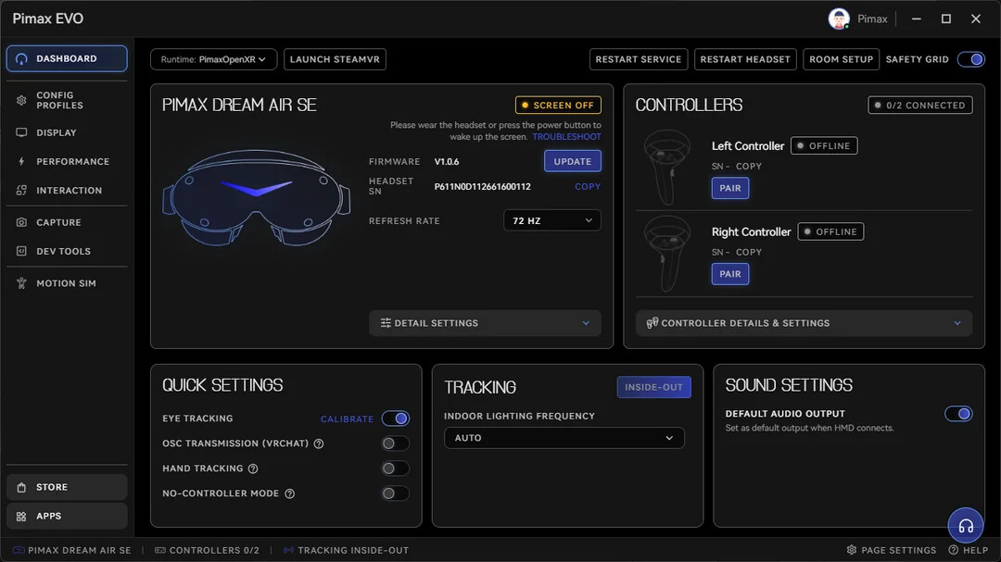Screen dimensions: 1001x562
Task: Enable the No-Controller Mode toggle
Action: click(395, 493)
